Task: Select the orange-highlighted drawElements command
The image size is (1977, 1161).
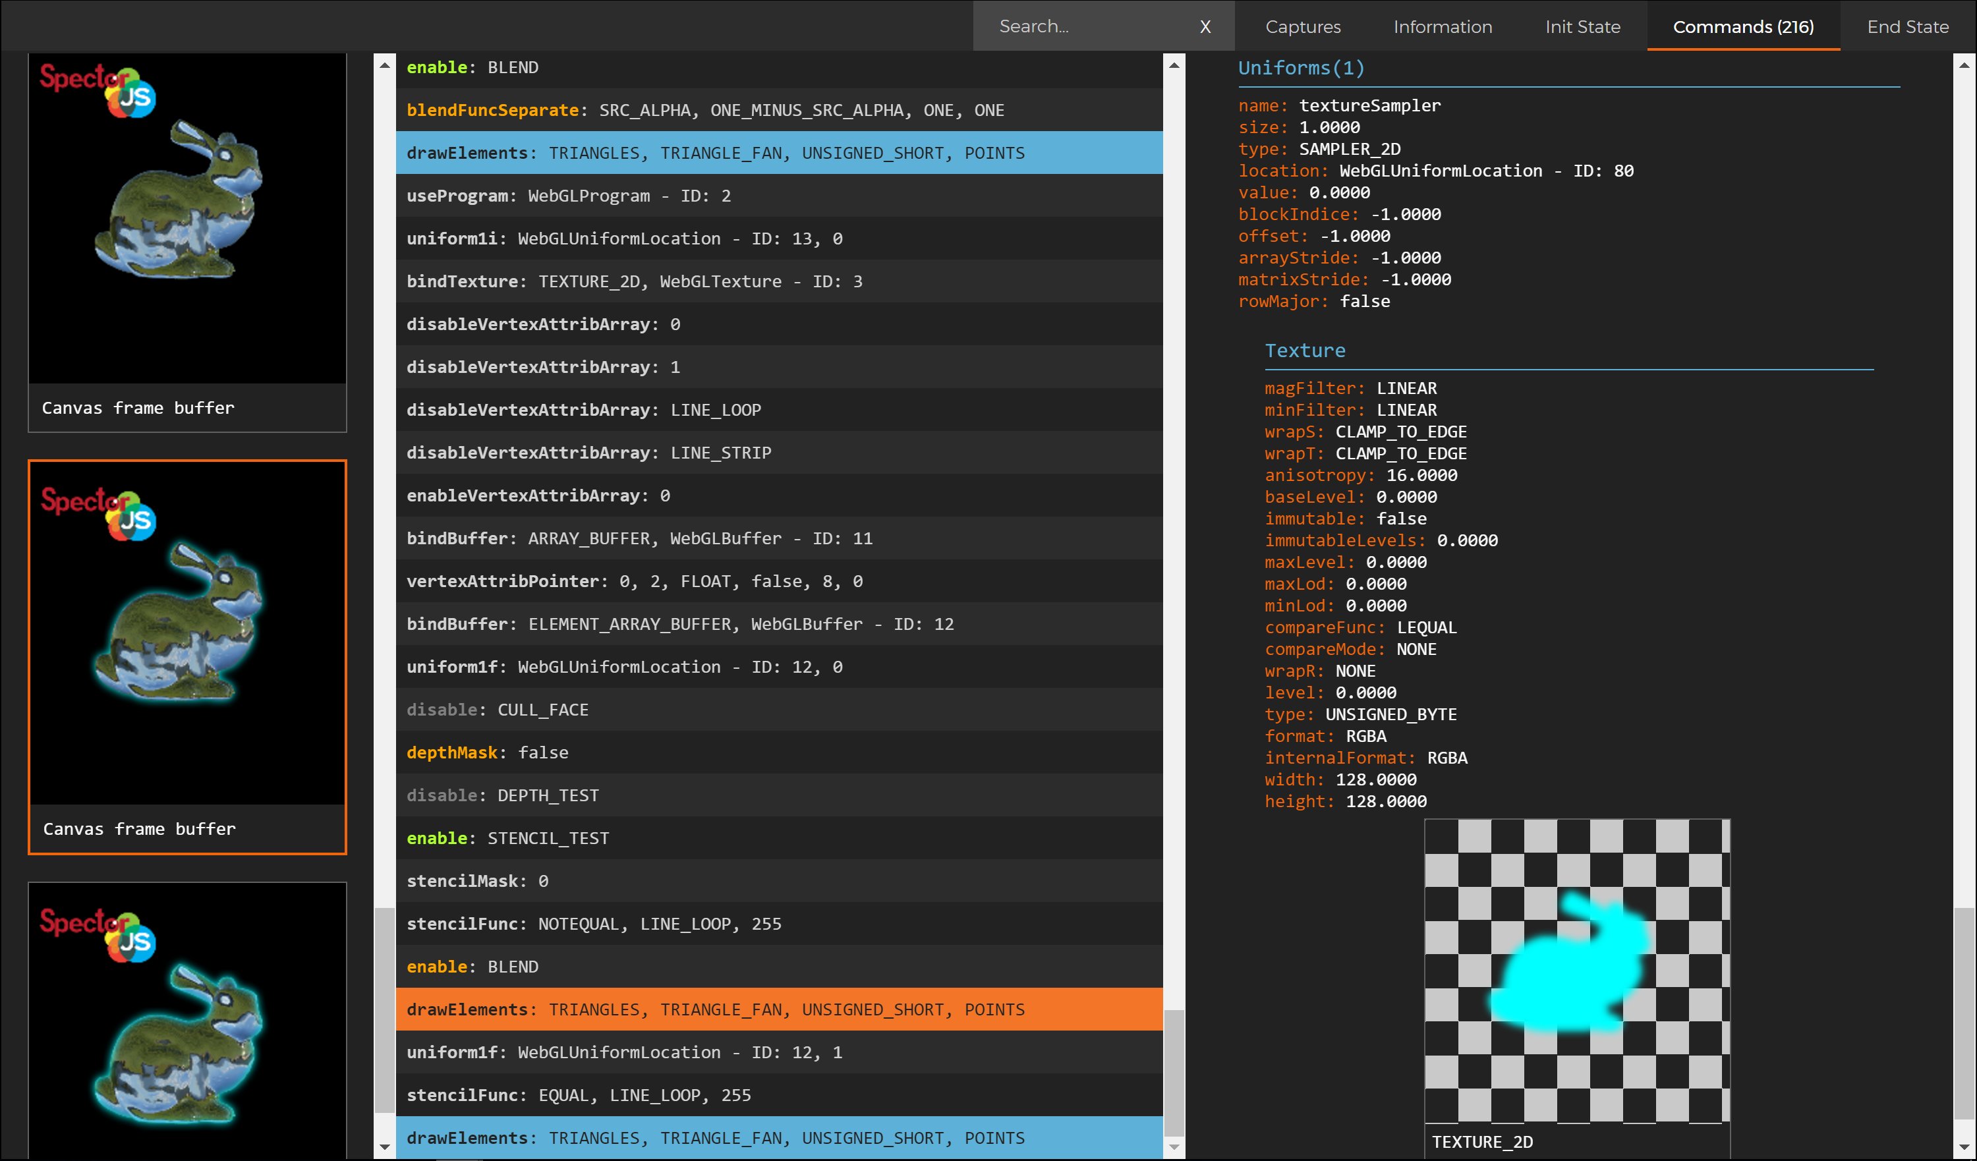Action: click(x=779, y=1009)
